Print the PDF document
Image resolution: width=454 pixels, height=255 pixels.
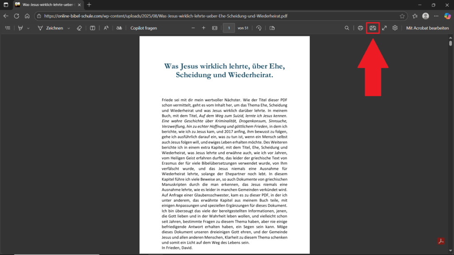point(360,28)
